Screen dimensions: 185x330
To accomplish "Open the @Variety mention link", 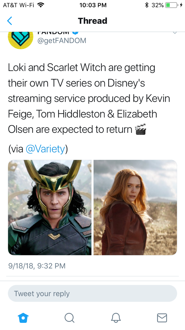I will pyautogui.click(x=45, y=149).
